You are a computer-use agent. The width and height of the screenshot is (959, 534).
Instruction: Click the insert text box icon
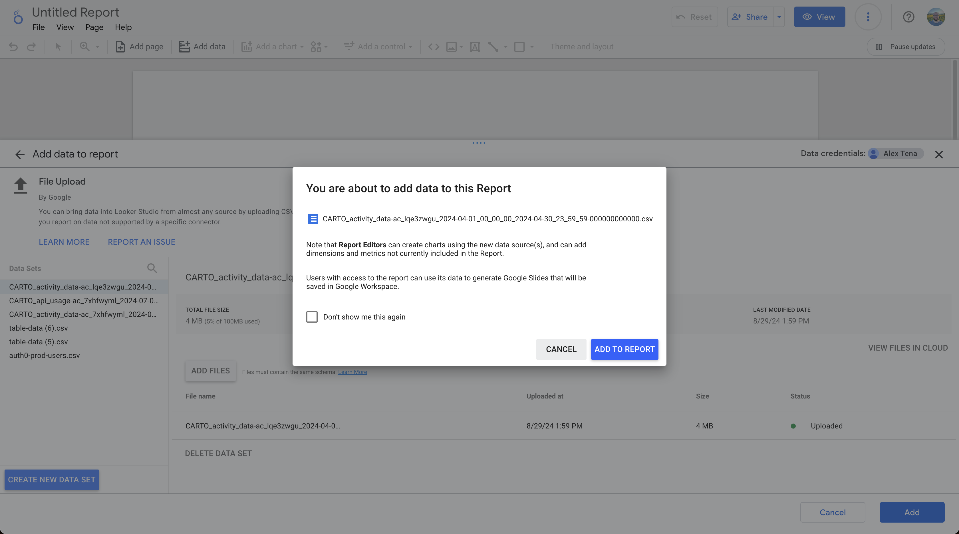tap(475, 47)
